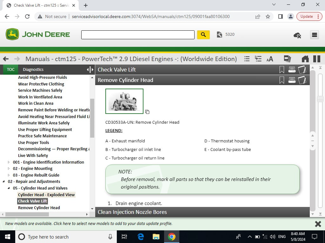Open Remove Cylinder Head in the TOC tree

39,208
